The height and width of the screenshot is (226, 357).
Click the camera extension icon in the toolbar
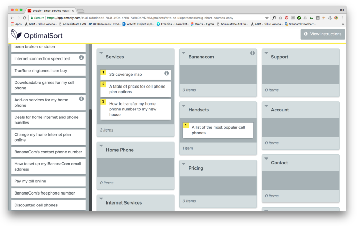[x=280, y=18]
